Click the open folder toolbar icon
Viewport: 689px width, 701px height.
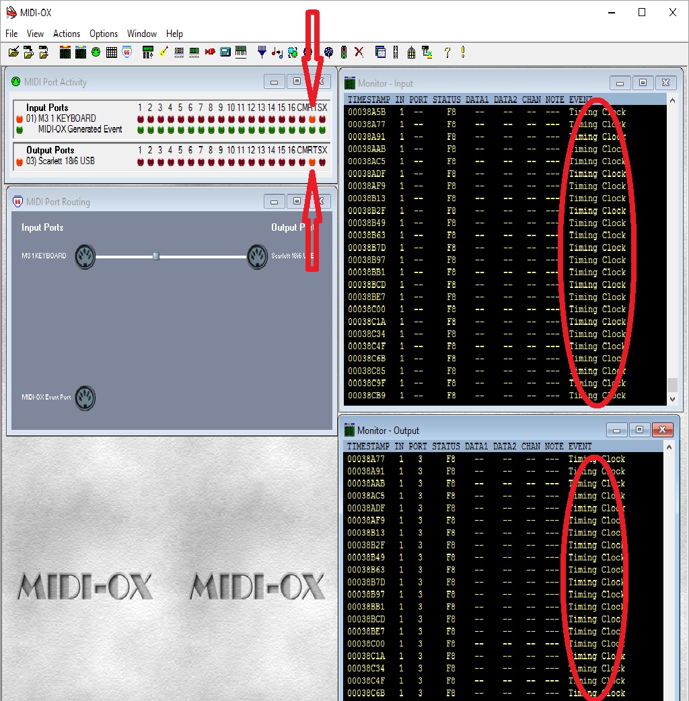click(13, 52)
